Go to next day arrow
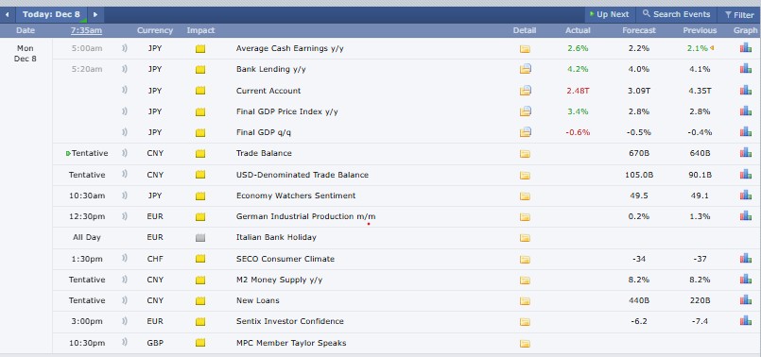The width and height of the screenshot is (761, 357). [95, 14]
